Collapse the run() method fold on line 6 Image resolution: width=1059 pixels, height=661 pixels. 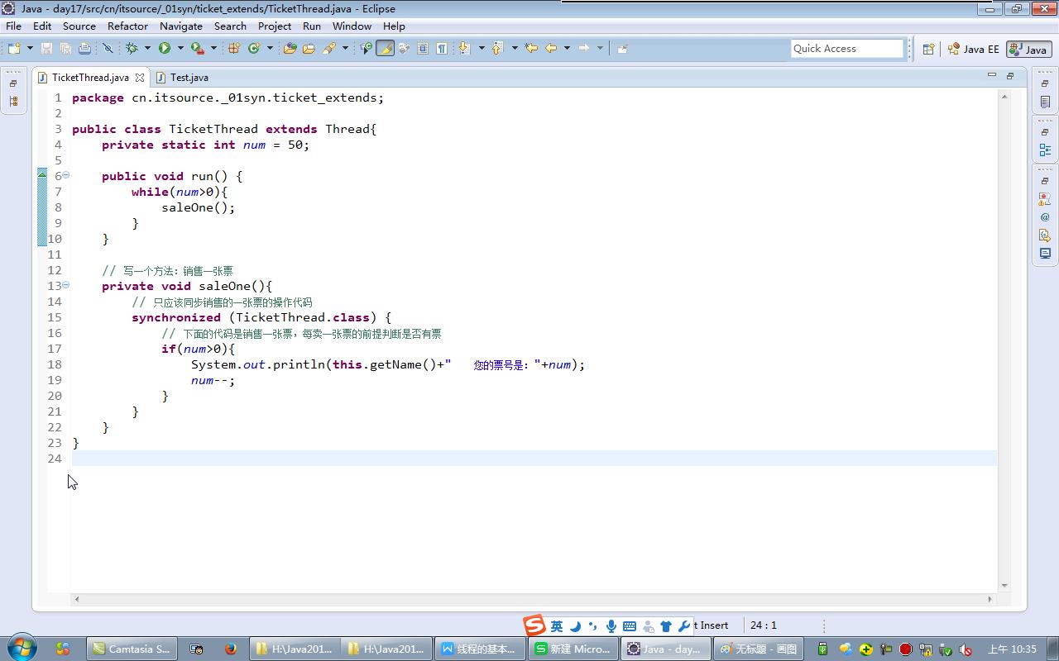(66, 175)
